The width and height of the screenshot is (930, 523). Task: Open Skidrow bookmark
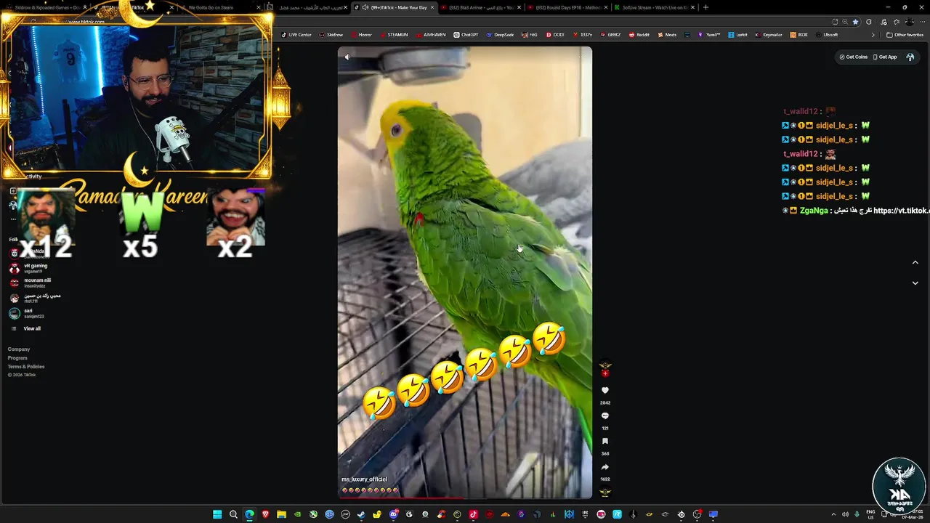(331, 34)
